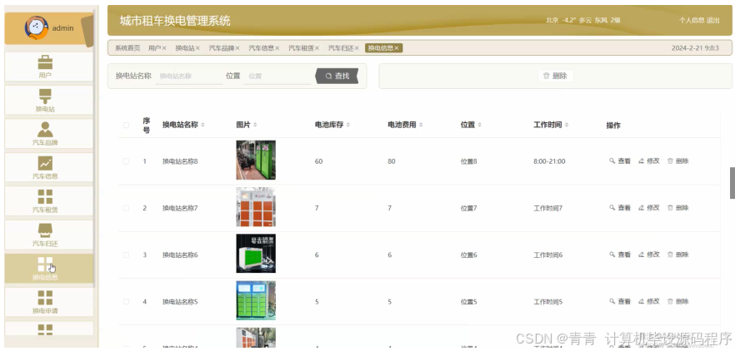735x351 pixels.
Task: Switch to the 用户 tab
Action: point(155,48)
